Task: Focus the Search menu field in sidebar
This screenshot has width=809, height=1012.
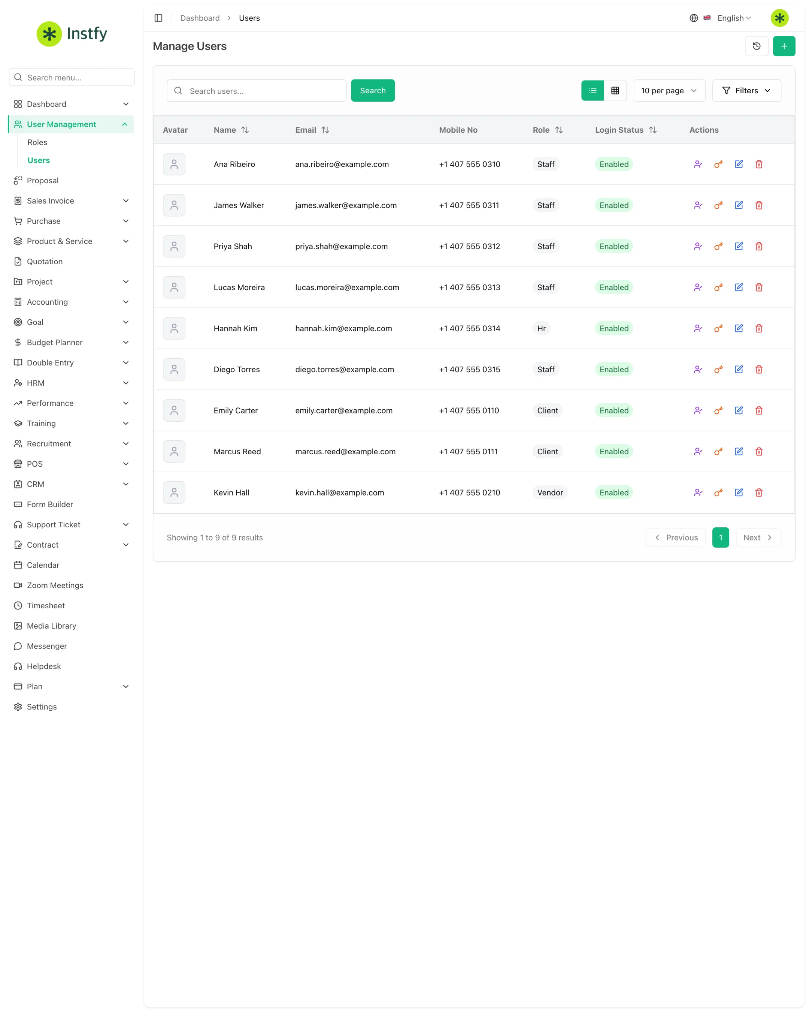Action: [72, 77]
